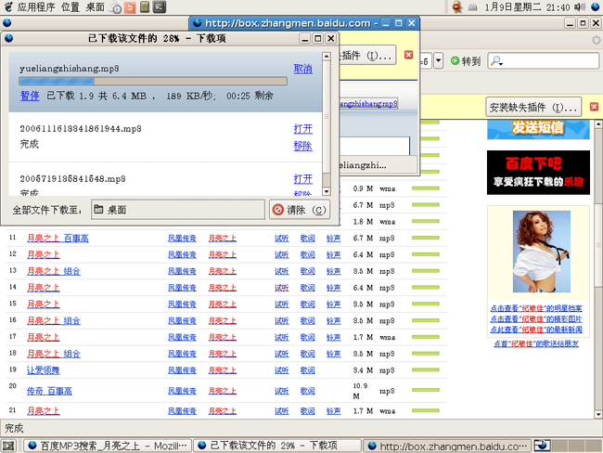Viewport: 603px width, 453px height.
Task: Click the 百度下吧 advertisement banner
Action: [538, 173]
